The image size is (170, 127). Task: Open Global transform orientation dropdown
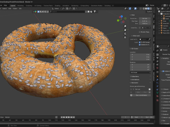pos(56,8)
